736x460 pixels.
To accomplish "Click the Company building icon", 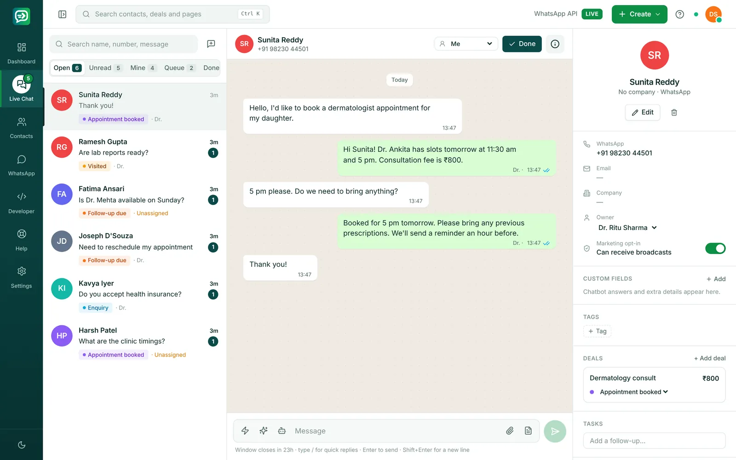I will click(586, 193).
